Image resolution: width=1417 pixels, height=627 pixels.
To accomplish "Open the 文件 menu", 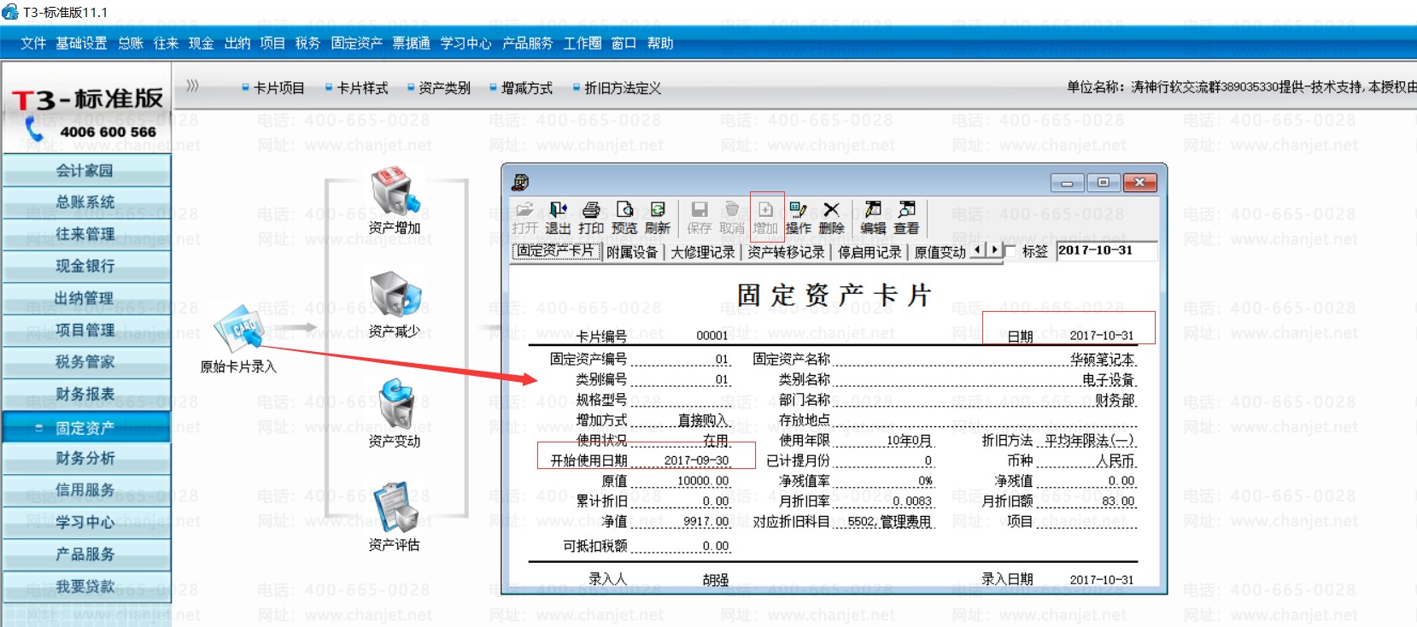I will coord(33,44).
